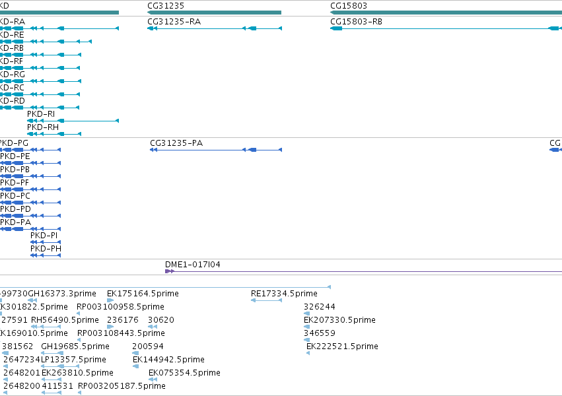Select the RP003108443.5prime EST label
The height and width of the screenshot is (396, 562).
121,333
